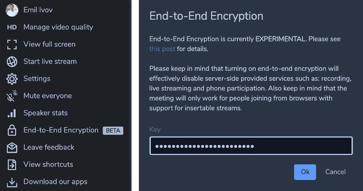Click the download apps tray icon
This screenshot has height=191, width=363.
click(x=12, y=182)
